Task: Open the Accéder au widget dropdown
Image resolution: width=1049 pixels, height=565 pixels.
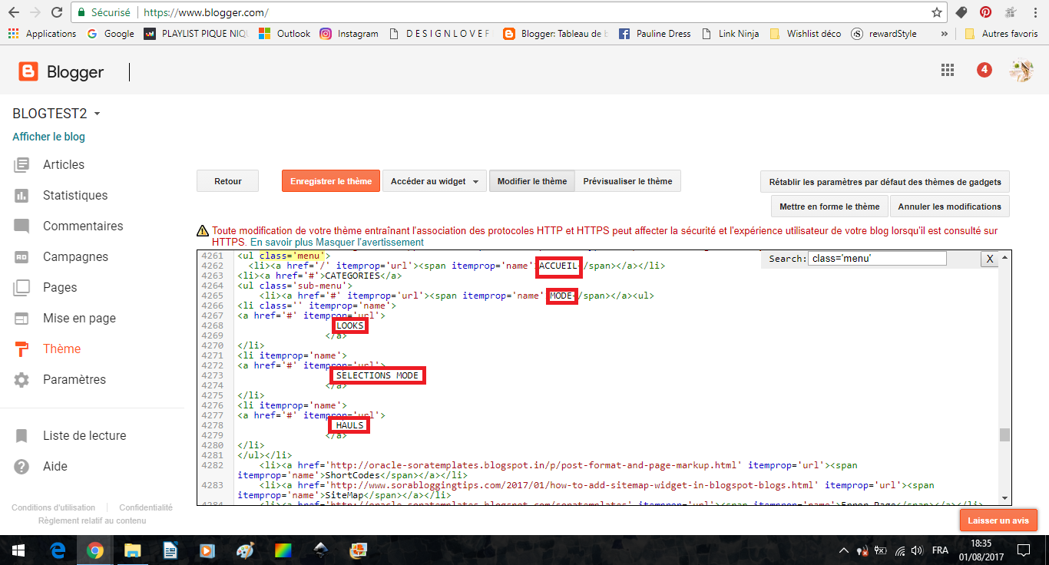Action: [x=434, y=182]
